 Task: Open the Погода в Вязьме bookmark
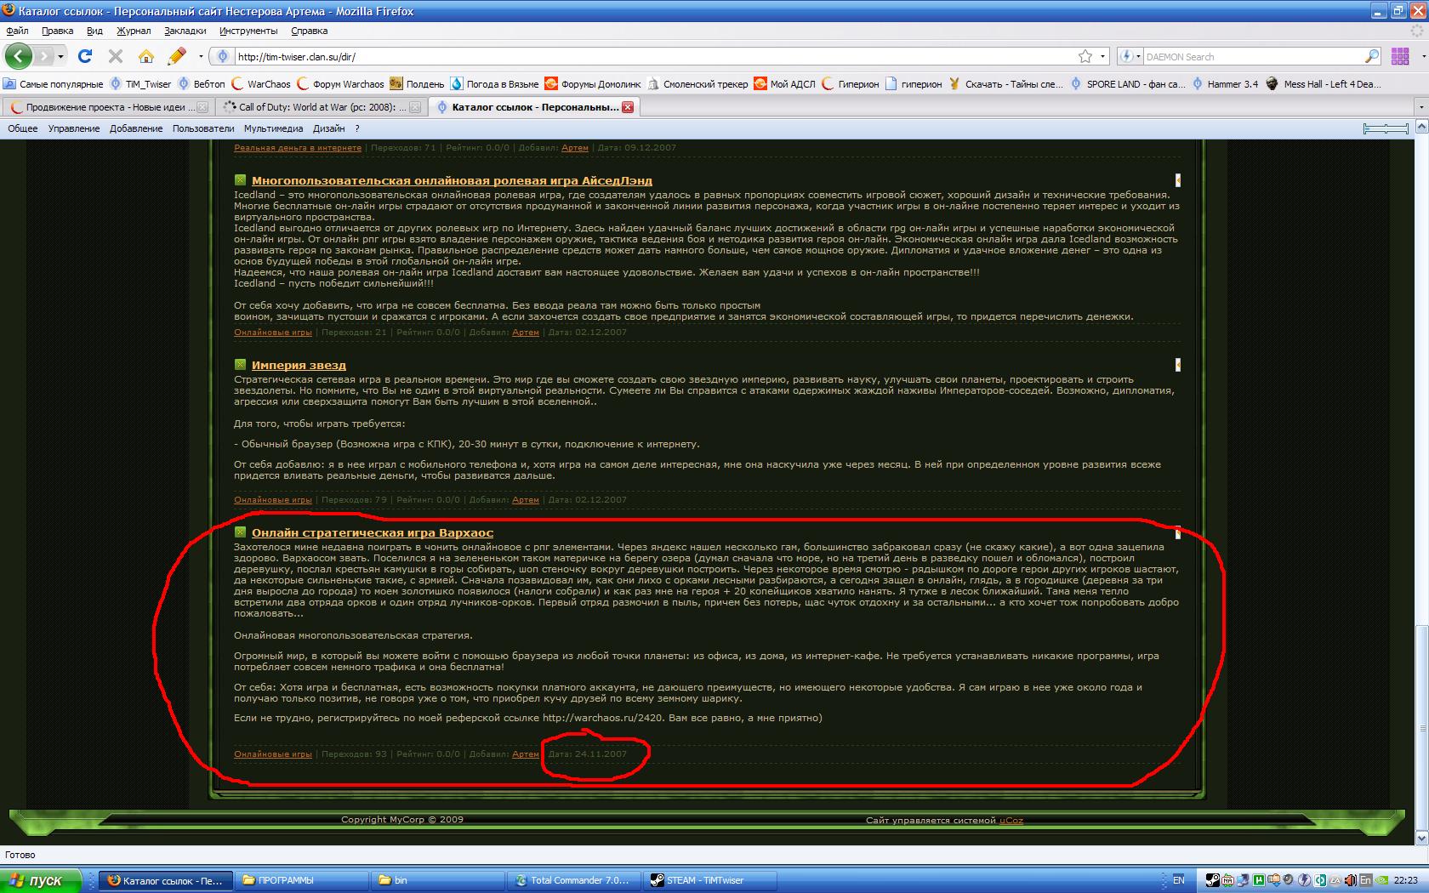pyautogui.click(x=494, y=84)
